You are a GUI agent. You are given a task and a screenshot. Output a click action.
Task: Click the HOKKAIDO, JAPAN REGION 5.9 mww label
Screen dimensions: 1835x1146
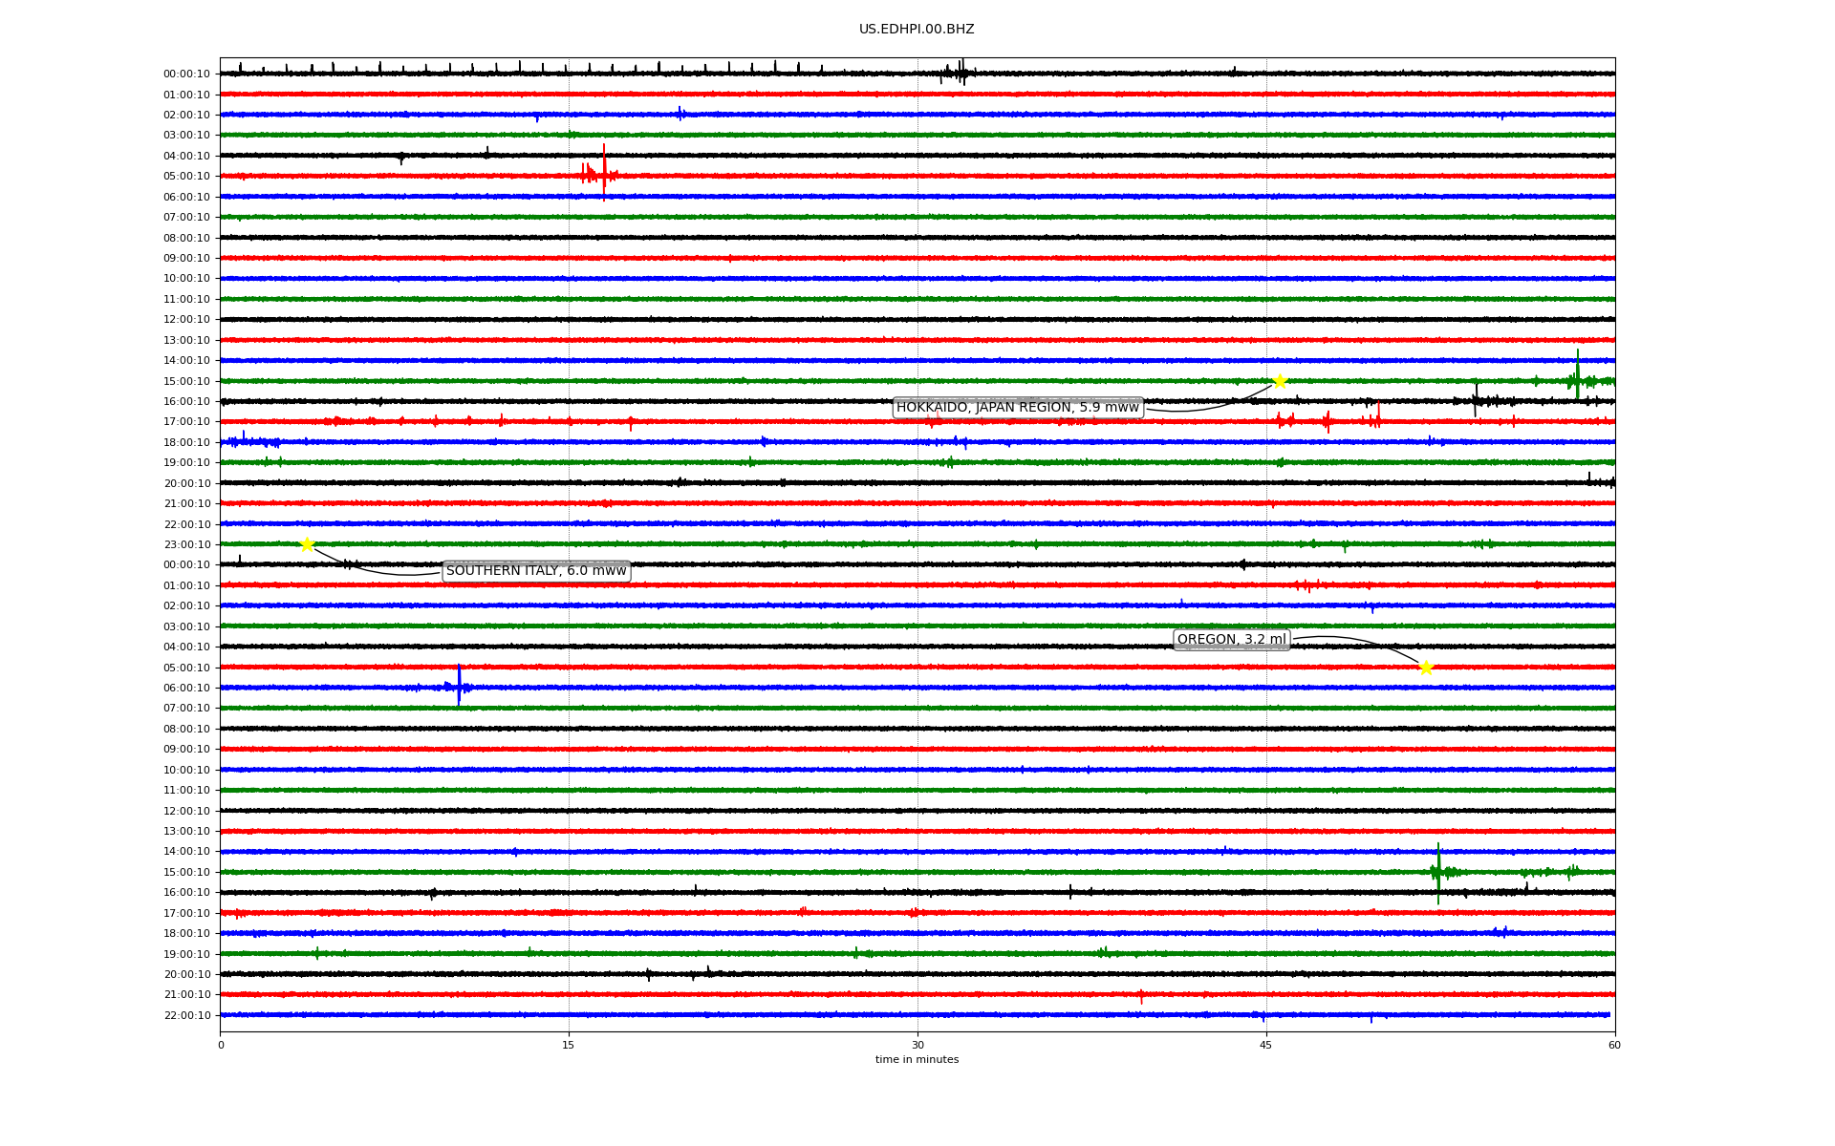click(x=1018, y=408)
